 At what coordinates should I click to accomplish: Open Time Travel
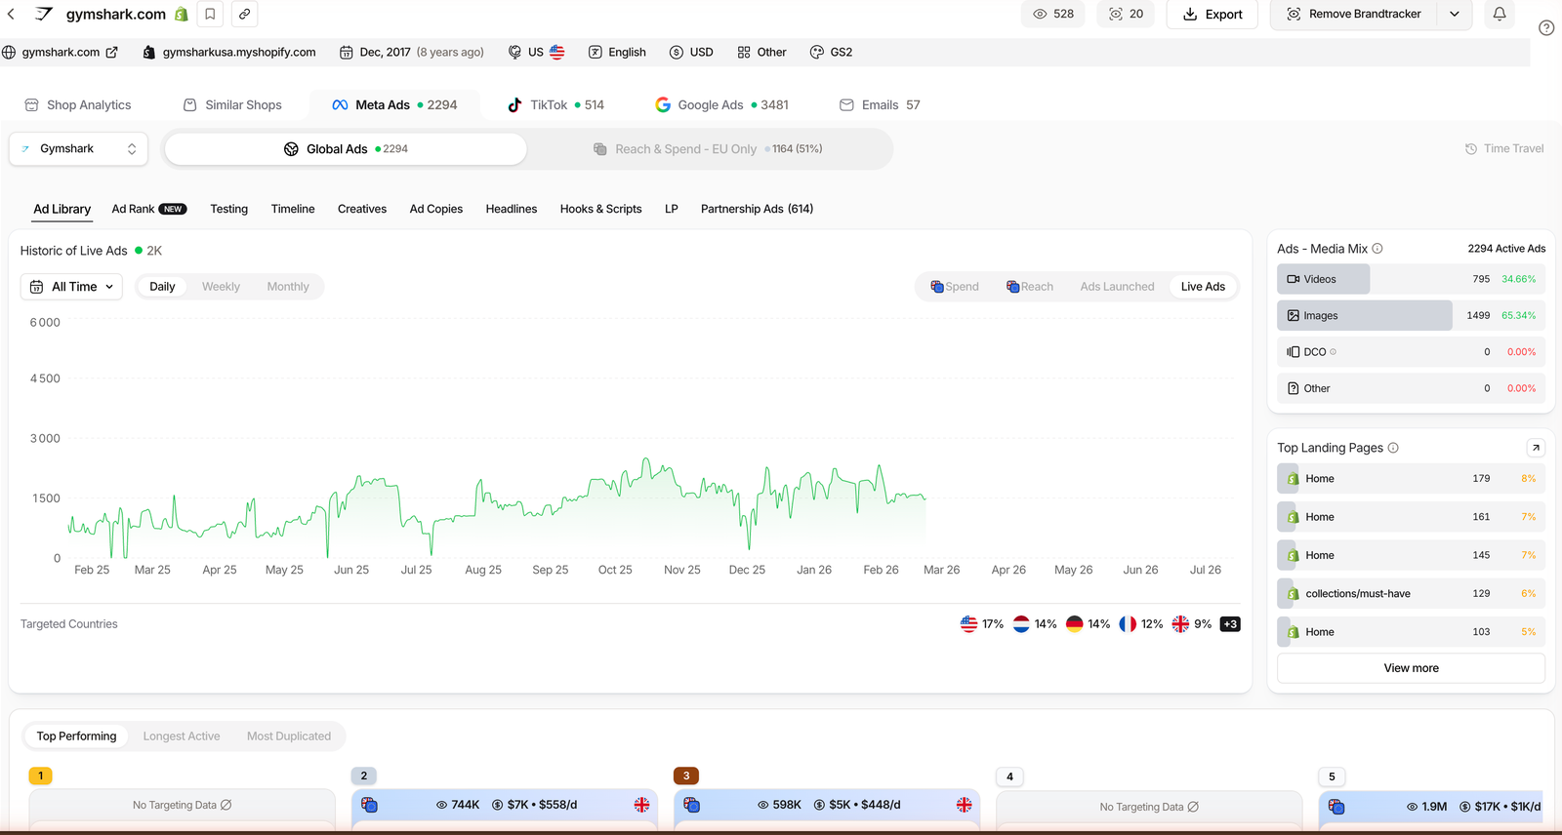tap(1504, 149)
